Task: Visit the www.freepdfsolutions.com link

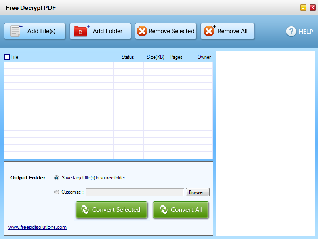Action: [38, 227]
